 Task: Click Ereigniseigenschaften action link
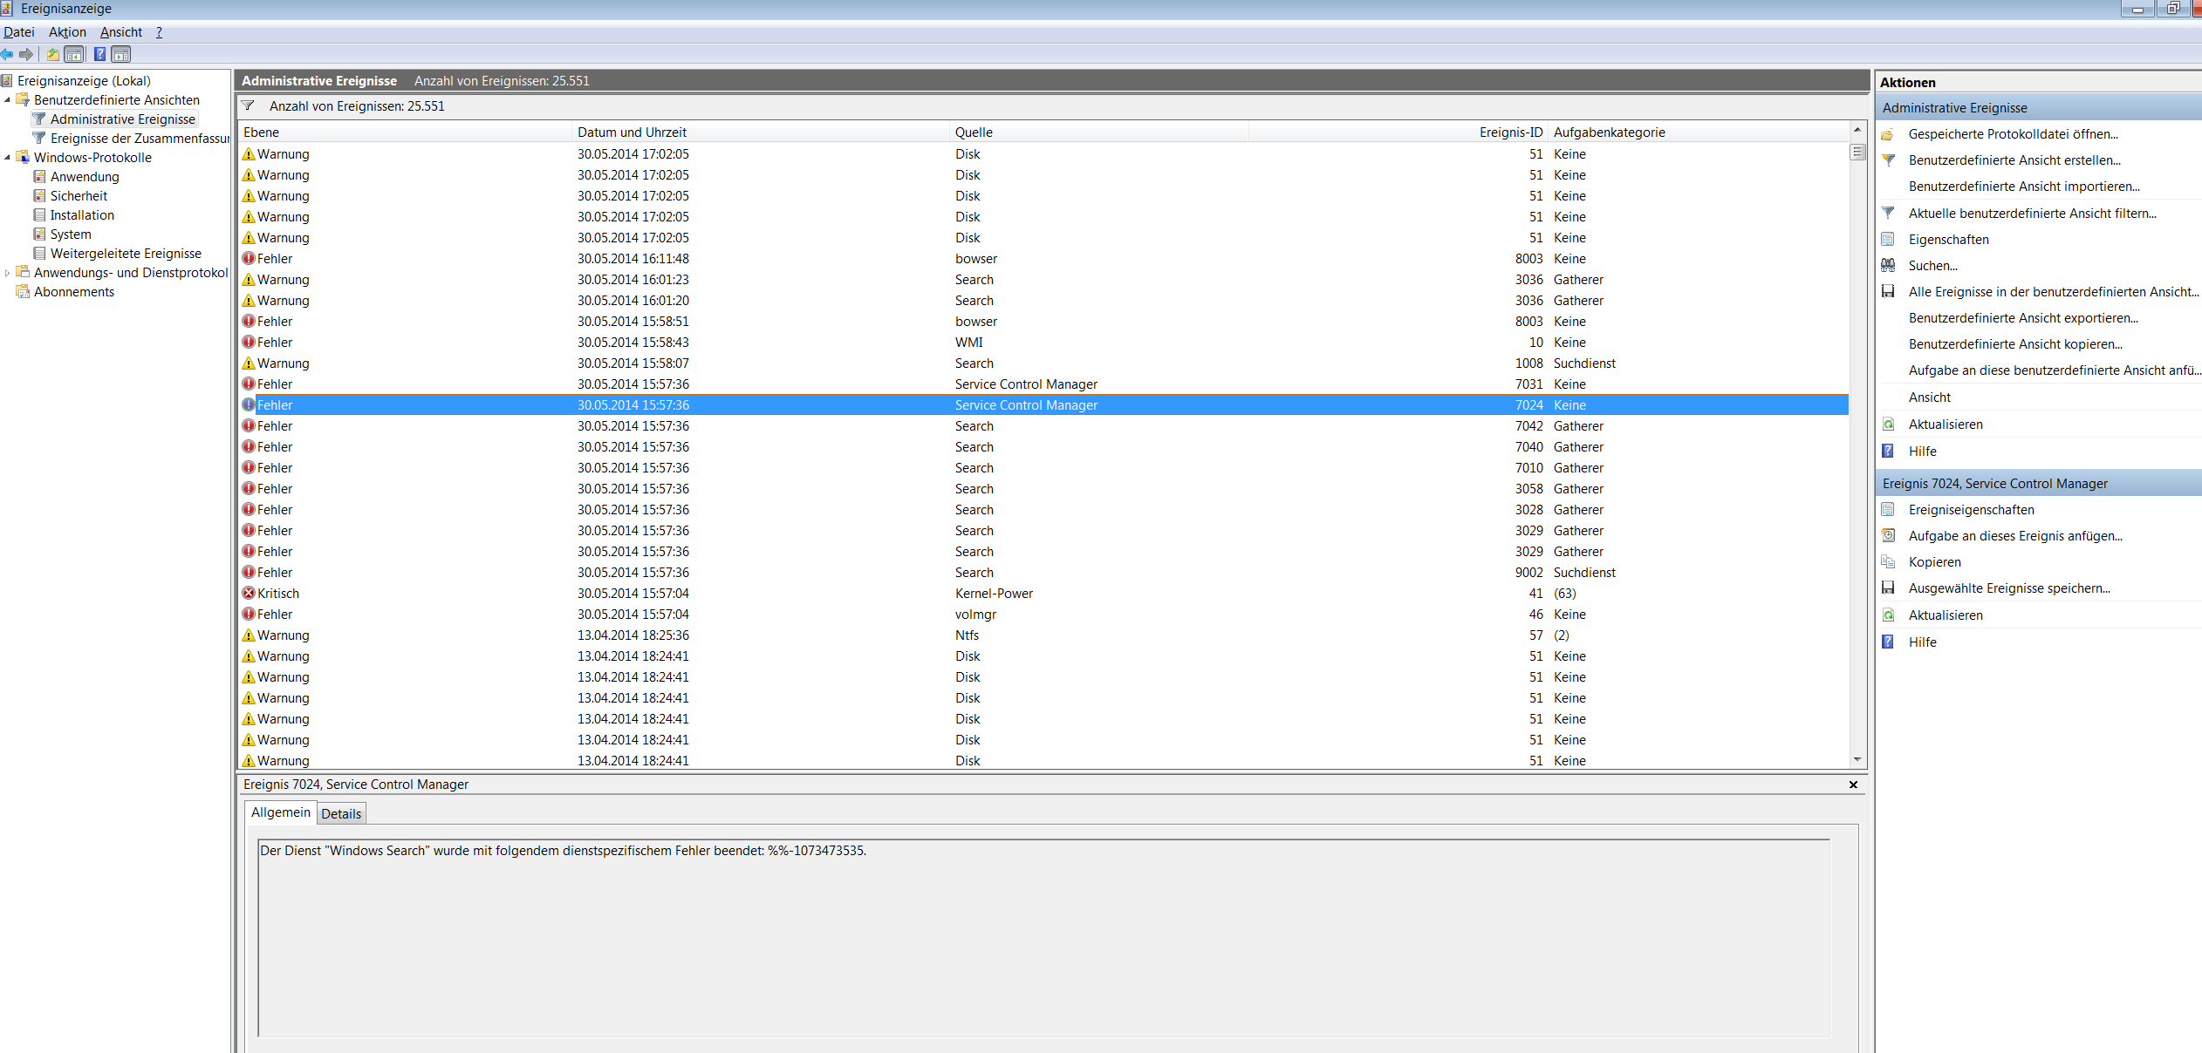[x=1971, y=510]
